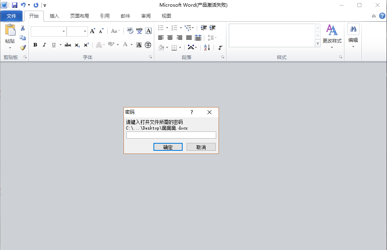Viewport: 387px width, 250px height.
Task: Expand the bullet list dropdown arrow
Action: coord(167,28)
